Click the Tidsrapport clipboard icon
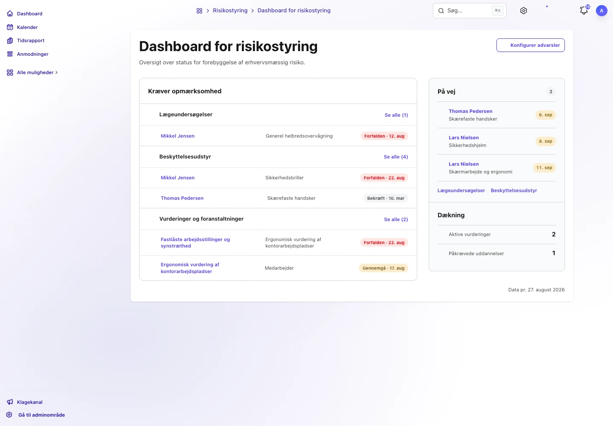This screenshot has height=426, width=613. point(10,40)
